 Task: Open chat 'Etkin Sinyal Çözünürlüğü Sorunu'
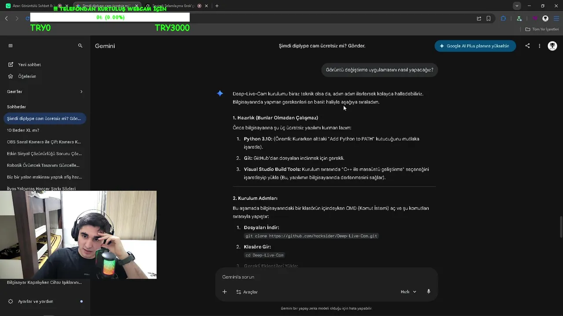pos(44,154)
